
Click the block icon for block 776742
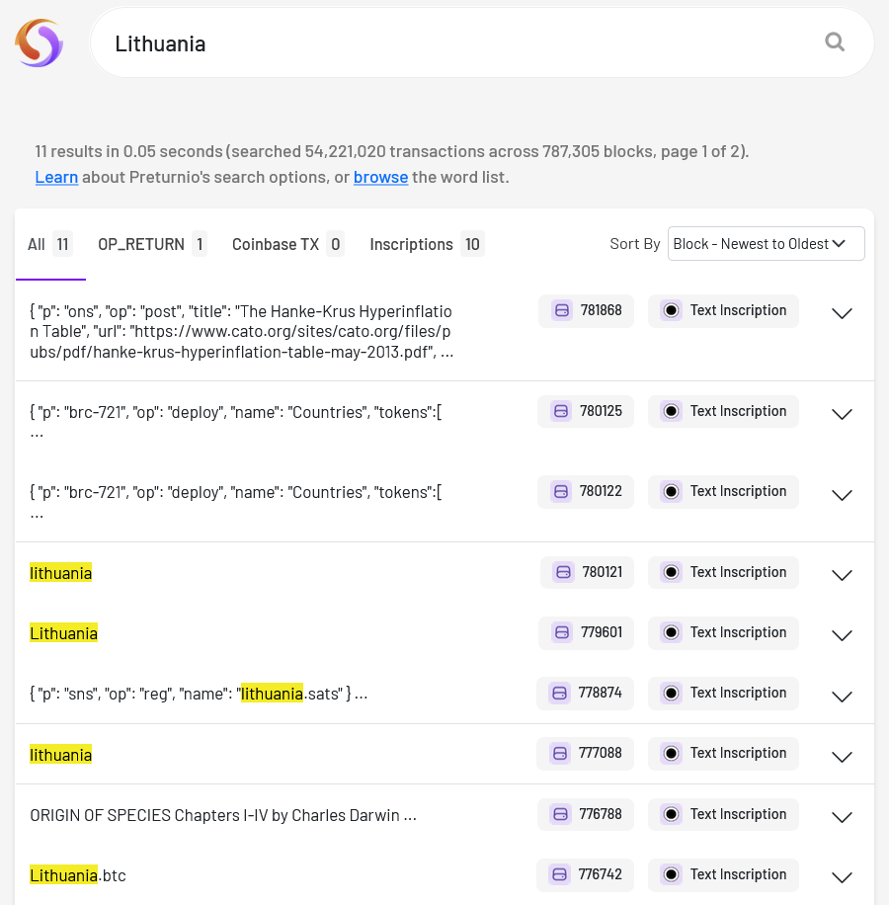[559, 874]
